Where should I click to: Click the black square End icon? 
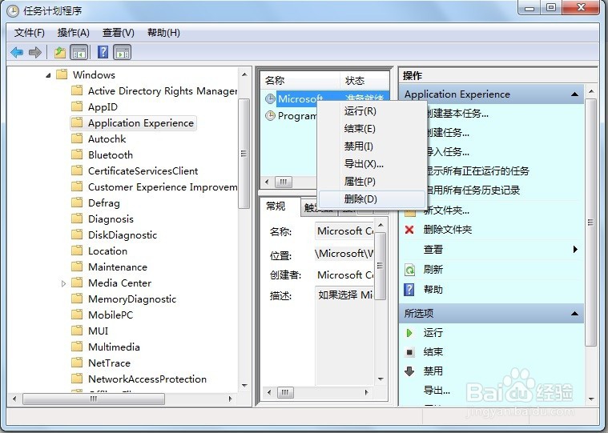(409, 352)
